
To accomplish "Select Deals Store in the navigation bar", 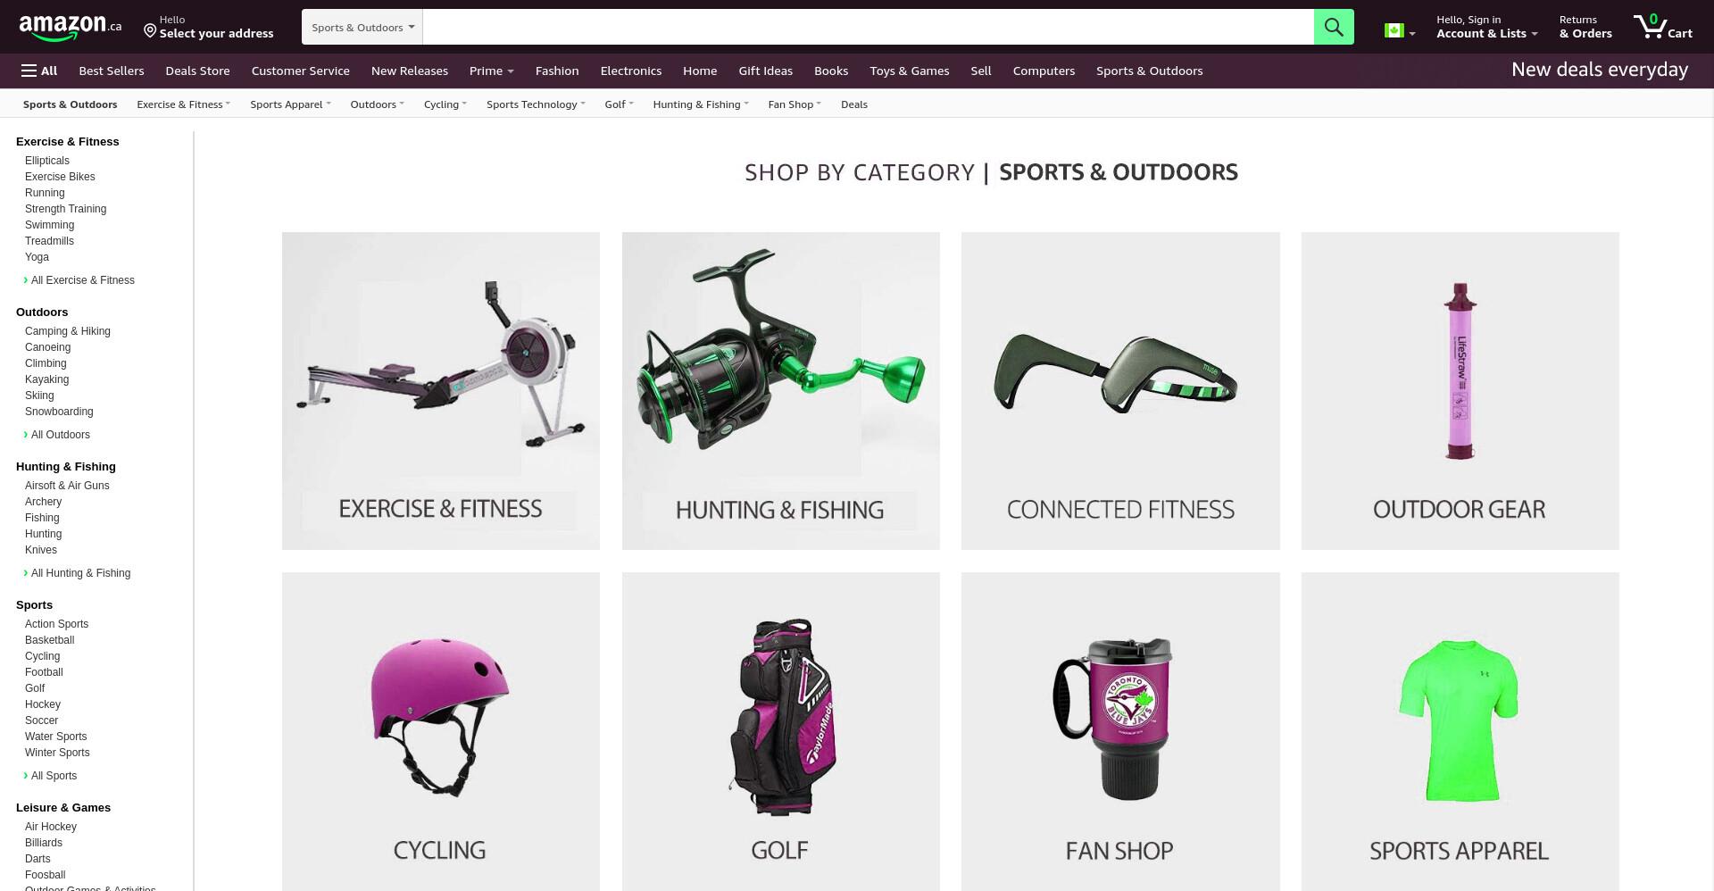I will coord(197,71).
